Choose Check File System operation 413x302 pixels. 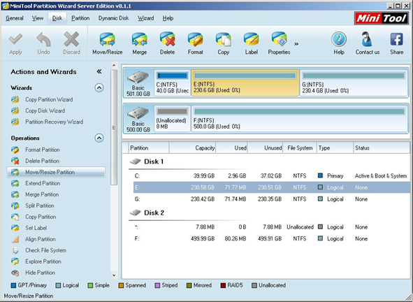(45, 250)
